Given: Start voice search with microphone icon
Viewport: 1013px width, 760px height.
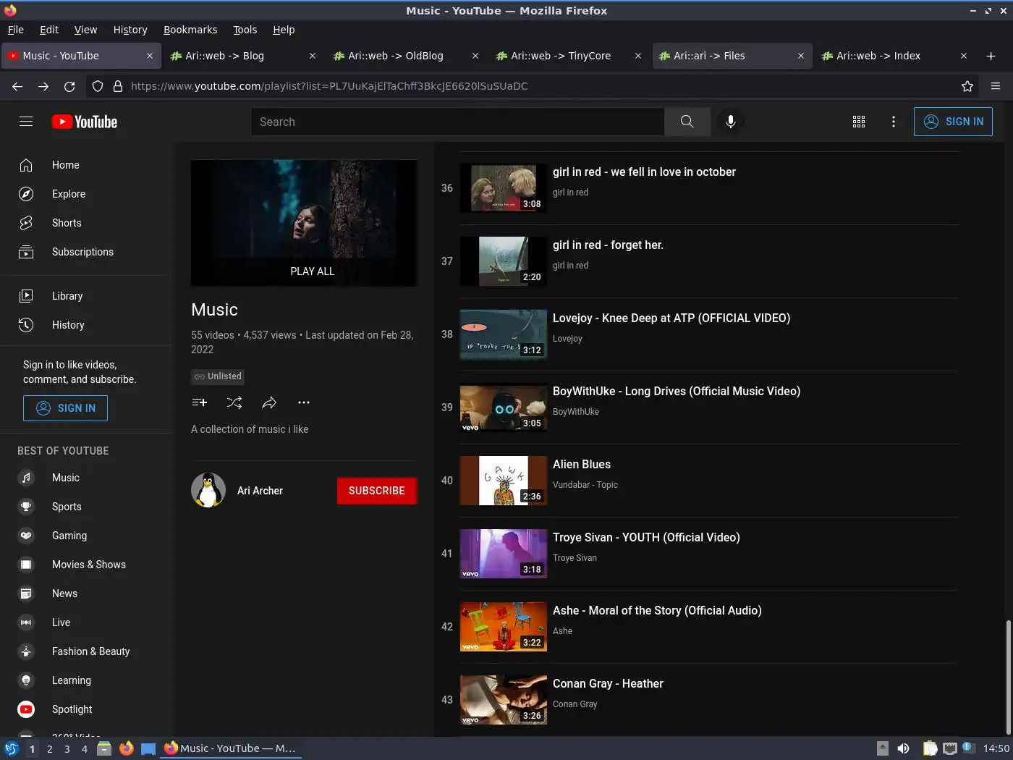Looking at the screenshot, I should coord(731,122).
